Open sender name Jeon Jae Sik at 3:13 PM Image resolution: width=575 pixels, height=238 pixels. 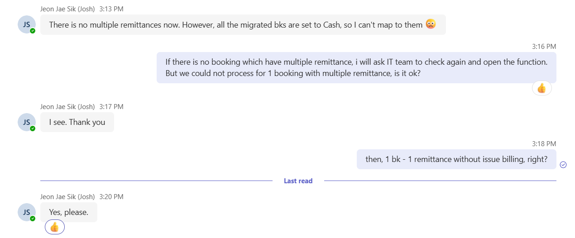(x=67, y=9)
